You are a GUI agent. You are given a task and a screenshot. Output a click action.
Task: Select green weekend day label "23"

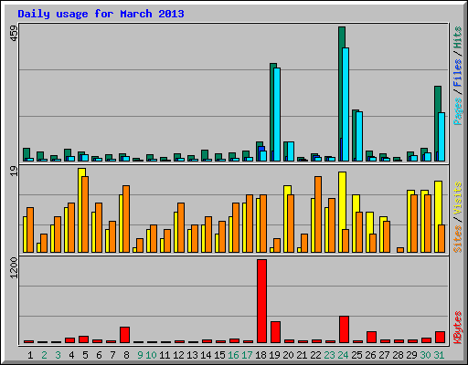point(329,355)
